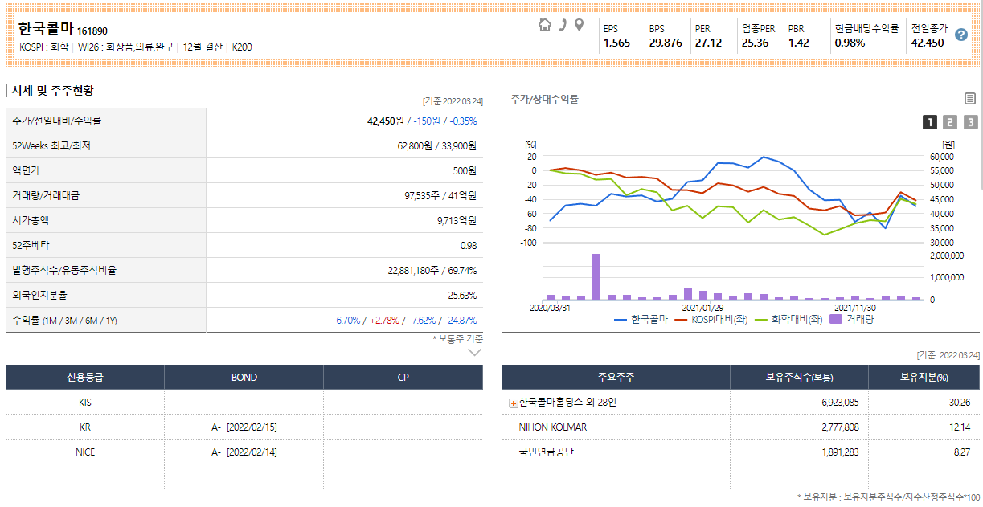Click the 주요주주 column header
983x507 pixels.
(x=616, y=377)
